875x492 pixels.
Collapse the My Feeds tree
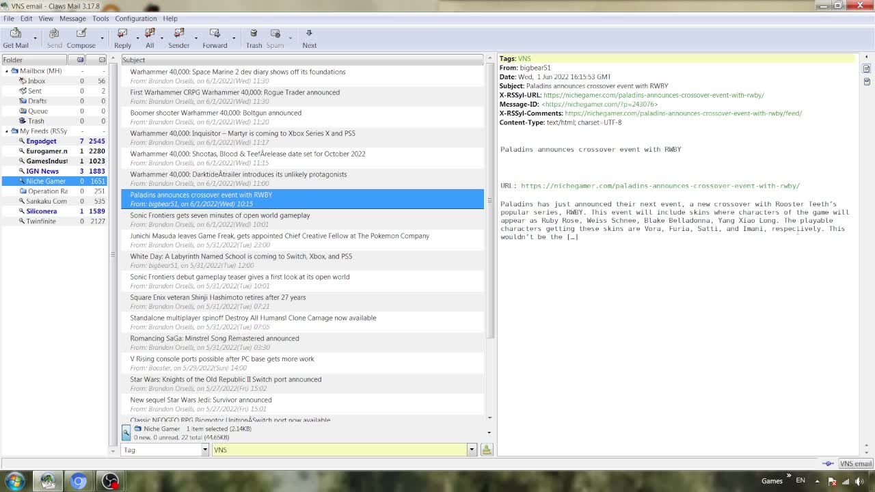click(x=7, y=131)
